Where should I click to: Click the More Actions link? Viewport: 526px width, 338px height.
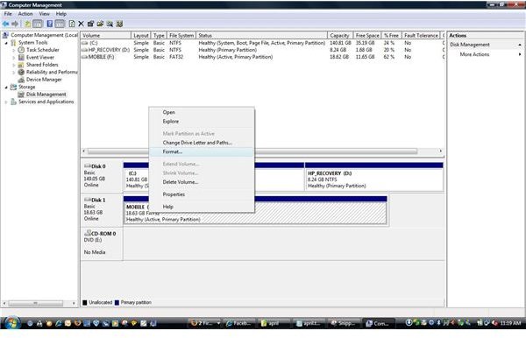474,54
